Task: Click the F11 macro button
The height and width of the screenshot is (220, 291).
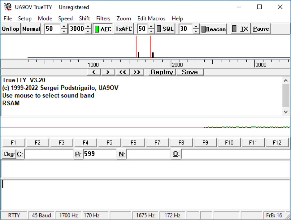Action: (x=253, y=142)
